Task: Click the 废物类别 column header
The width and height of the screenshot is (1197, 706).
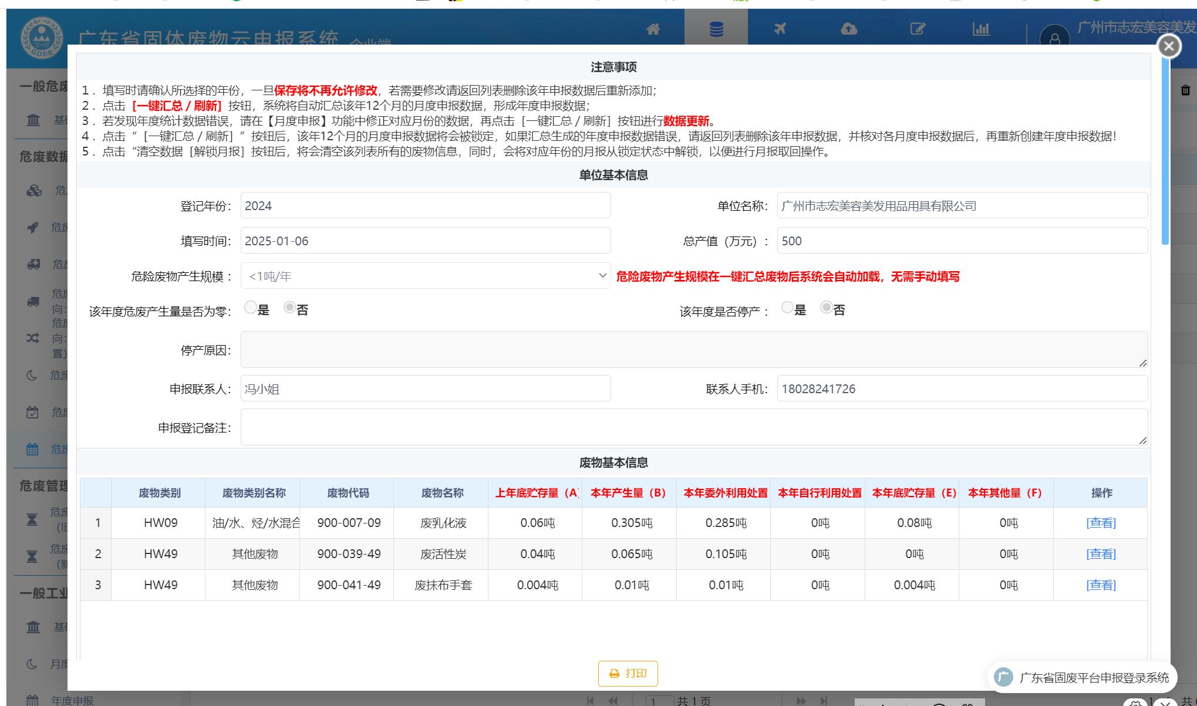Action: [159, 493]
